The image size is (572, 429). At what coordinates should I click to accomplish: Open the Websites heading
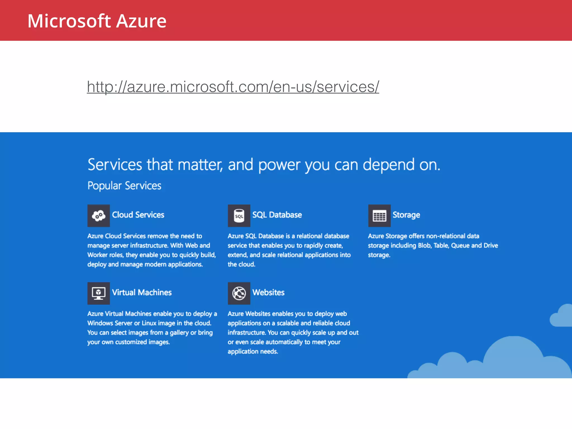[268, 292]
